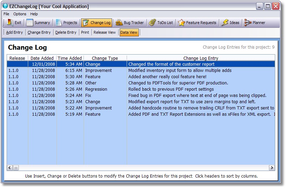Open the Projects list icon
The width and height of the screenshot is (286, 188).
pyautogui.click(x=58, y=23)
